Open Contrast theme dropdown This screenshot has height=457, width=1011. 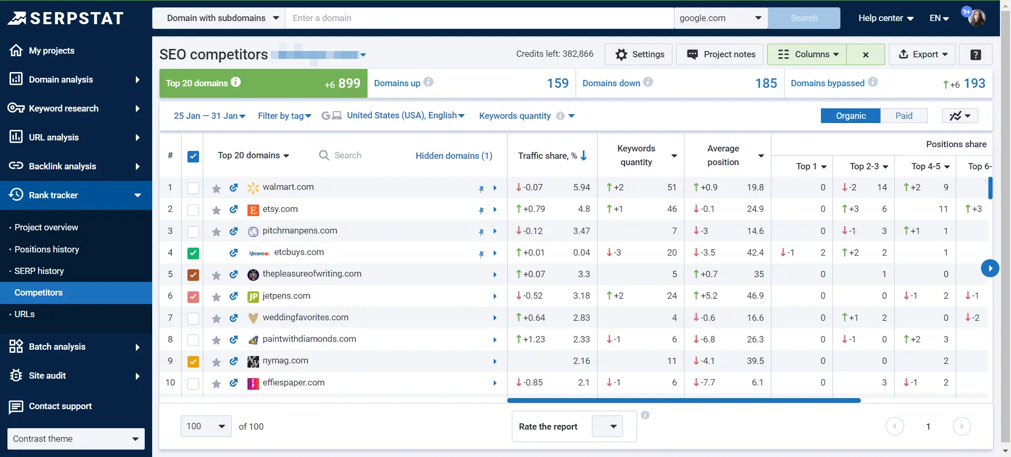click(76, 439)
